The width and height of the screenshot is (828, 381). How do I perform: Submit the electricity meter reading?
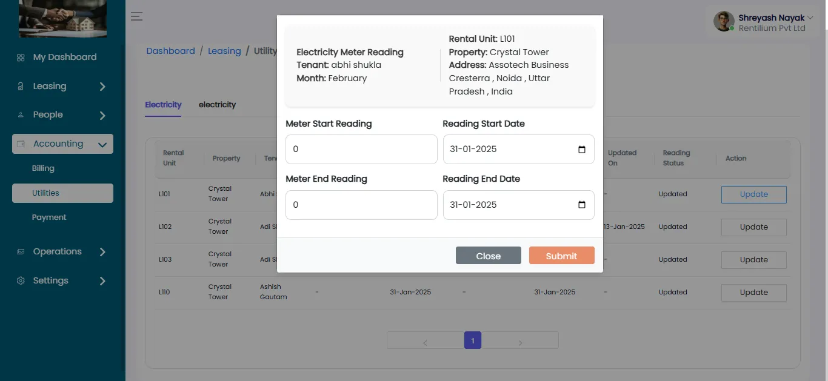pos(561,256)
